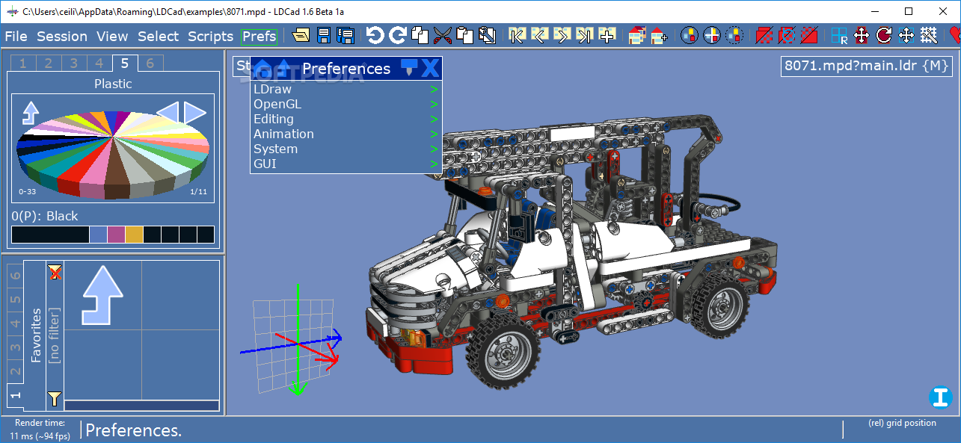This screenshot has width=961, height=443.
Task: Click the home icon in Preferences header
Action: [x=262, y=69]
